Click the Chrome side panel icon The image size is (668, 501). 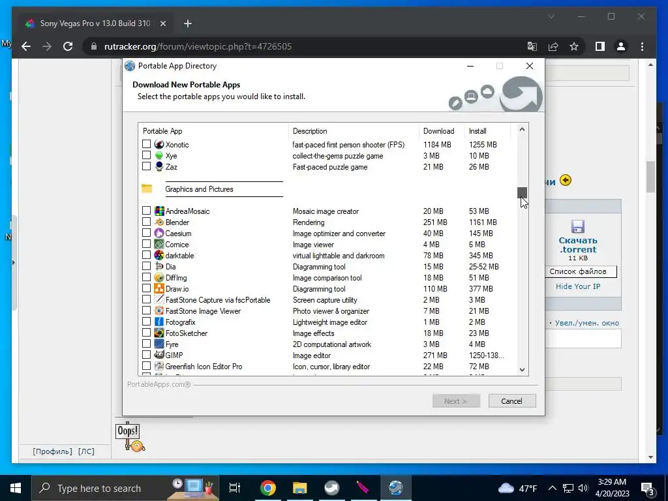600,46
